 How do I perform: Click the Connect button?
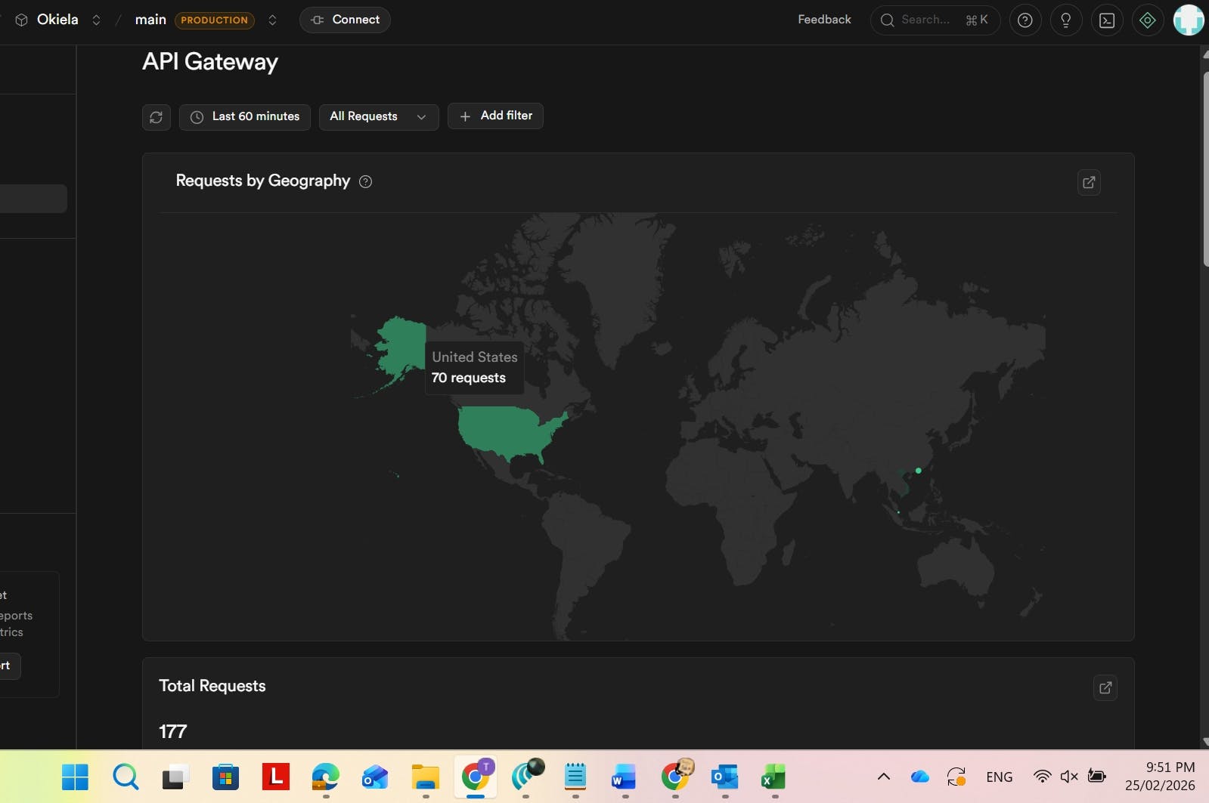click(345, 20)
